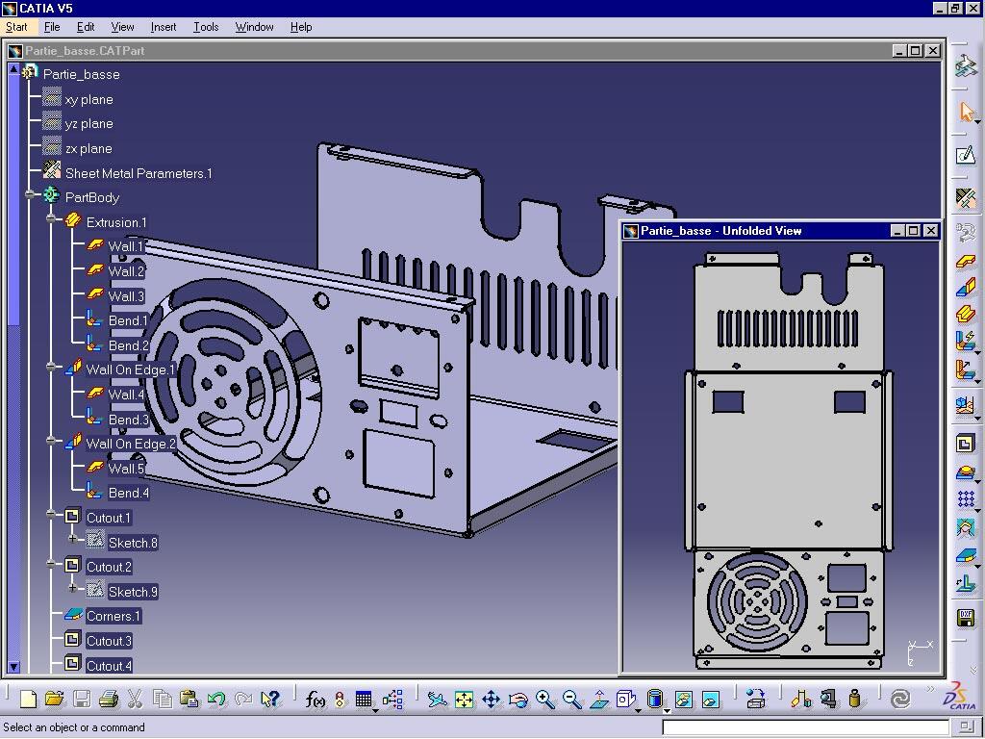
Task: Open the Tools menu
Action: [x=206, y=27]
